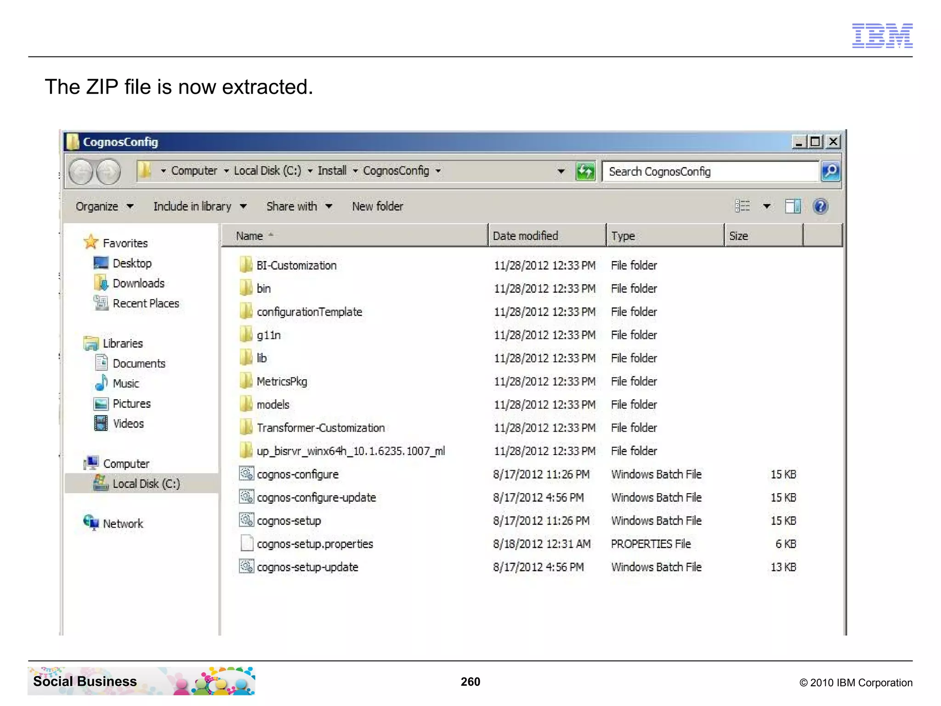Viewport: 941px width, 706px height.
Task: Expand the view options dropdown arrow
Action: pos(766,206)
